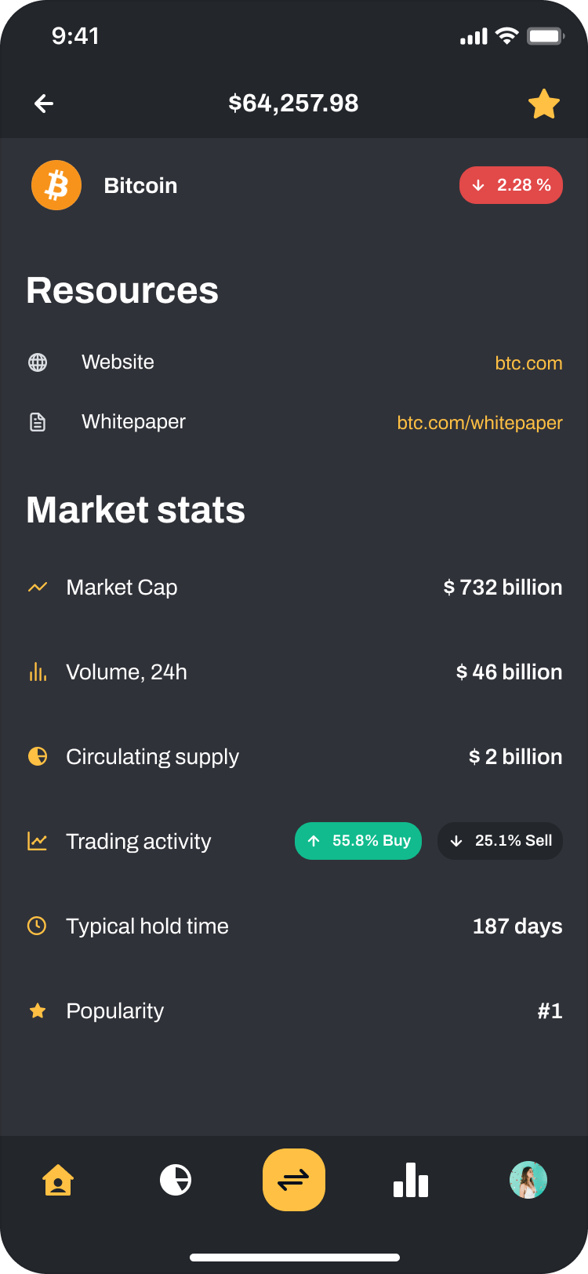Tap the Typical hold time clock icon
The width and height of the screenshot is (588, 1274).
click(37, 926)
